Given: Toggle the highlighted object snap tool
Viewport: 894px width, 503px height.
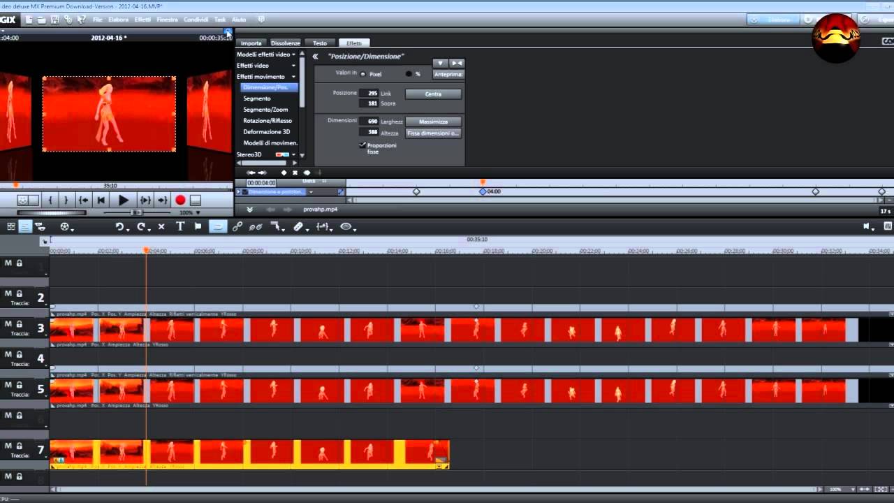Looking at the screenshot, I should click(218, 226).
